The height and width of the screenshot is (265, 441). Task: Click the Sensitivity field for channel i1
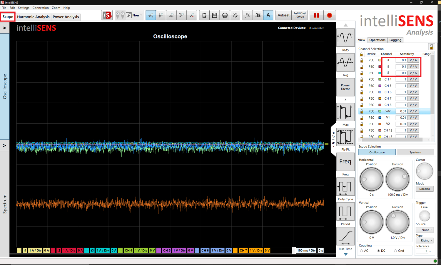click(402, 60)
